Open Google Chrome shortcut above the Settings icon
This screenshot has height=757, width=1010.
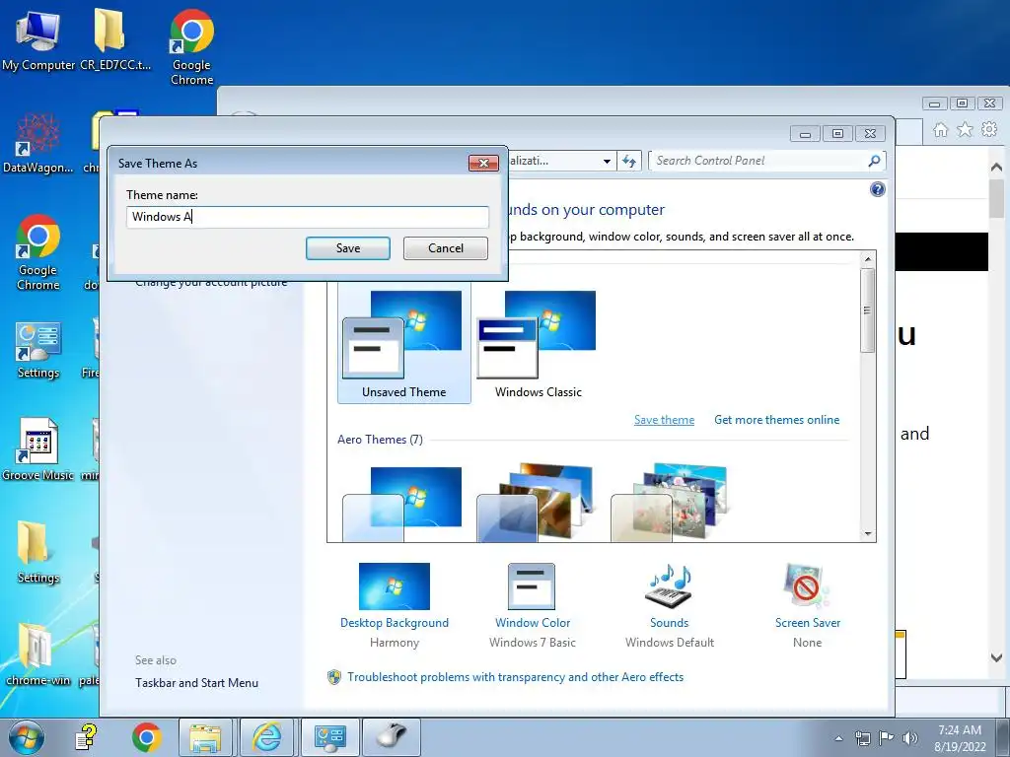pyautogui.click(x=38, y=252)
